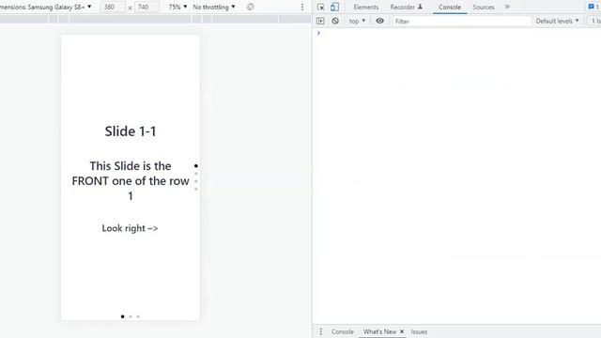Edit the viewport height field 740
Screen dimensions: 601x338
click(x=146, y=7)
